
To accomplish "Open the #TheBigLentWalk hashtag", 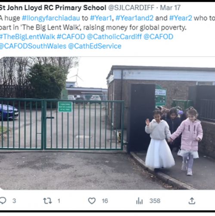I will [27, 37].
